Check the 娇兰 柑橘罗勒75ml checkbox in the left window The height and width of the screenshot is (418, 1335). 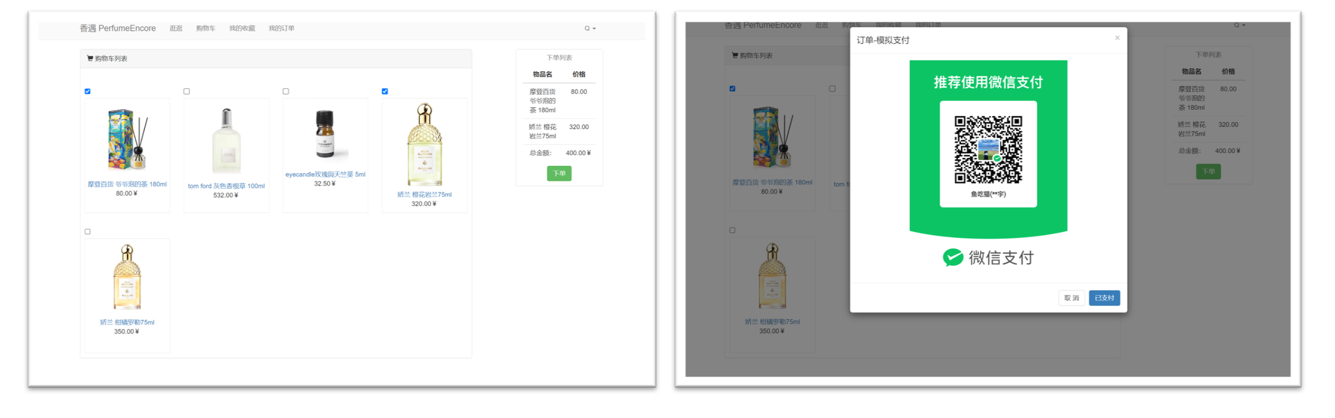(87, 231)
